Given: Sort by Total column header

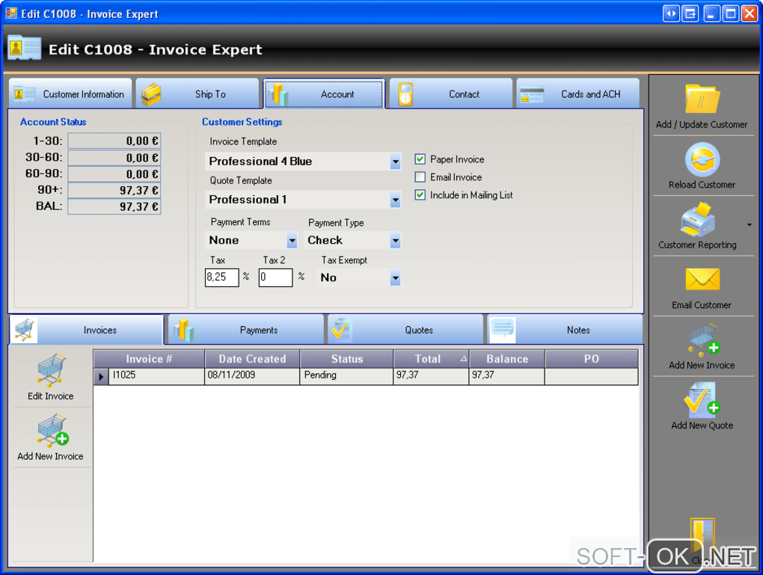Looking at the screenshot, I should [x=431, y=358].
